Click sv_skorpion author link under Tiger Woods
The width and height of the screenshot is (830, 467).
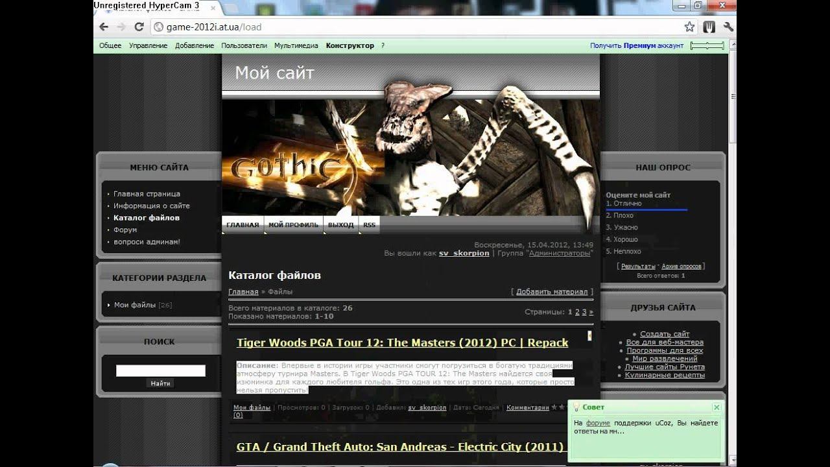tap(427, 408)
